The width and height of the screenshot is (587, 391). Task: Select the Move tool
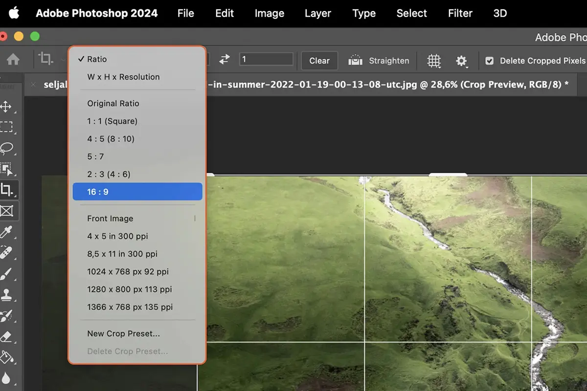click(10, 107)
